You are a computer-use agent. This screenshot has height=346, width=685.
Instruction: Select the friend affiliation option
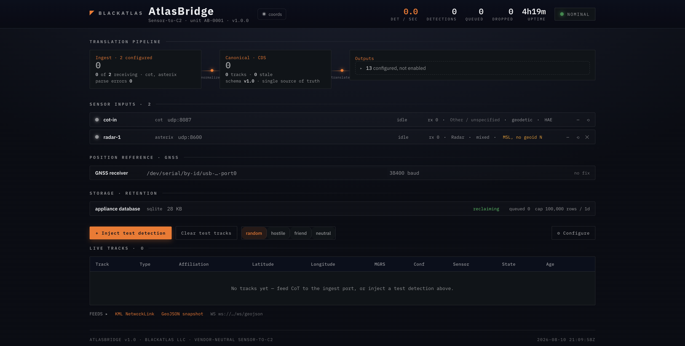click(301, 233)
